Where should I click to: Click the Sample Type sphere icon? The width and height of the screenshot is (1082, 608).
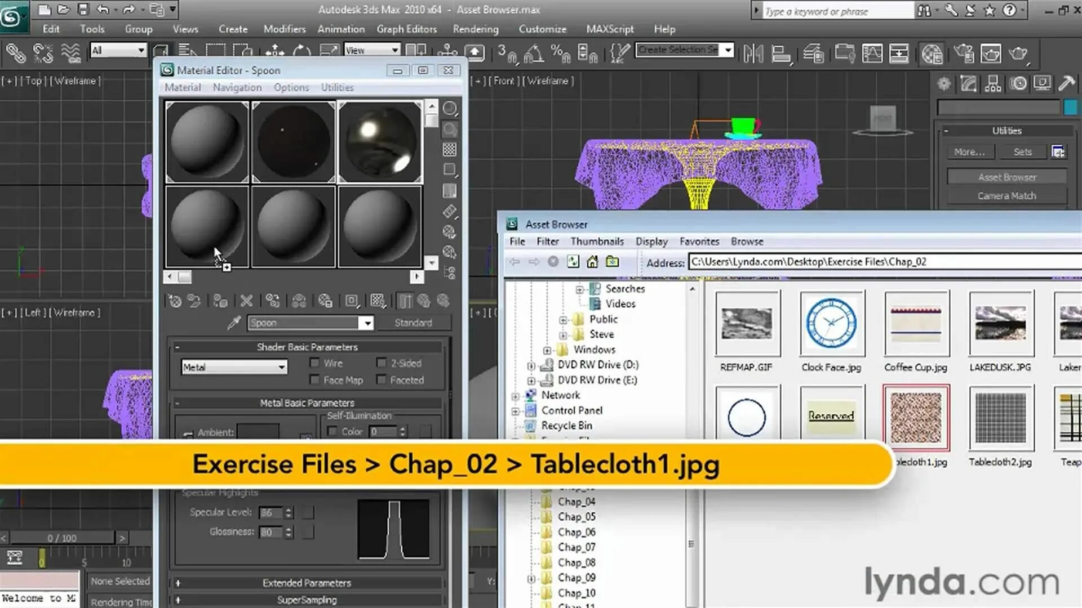coord(450,108)
